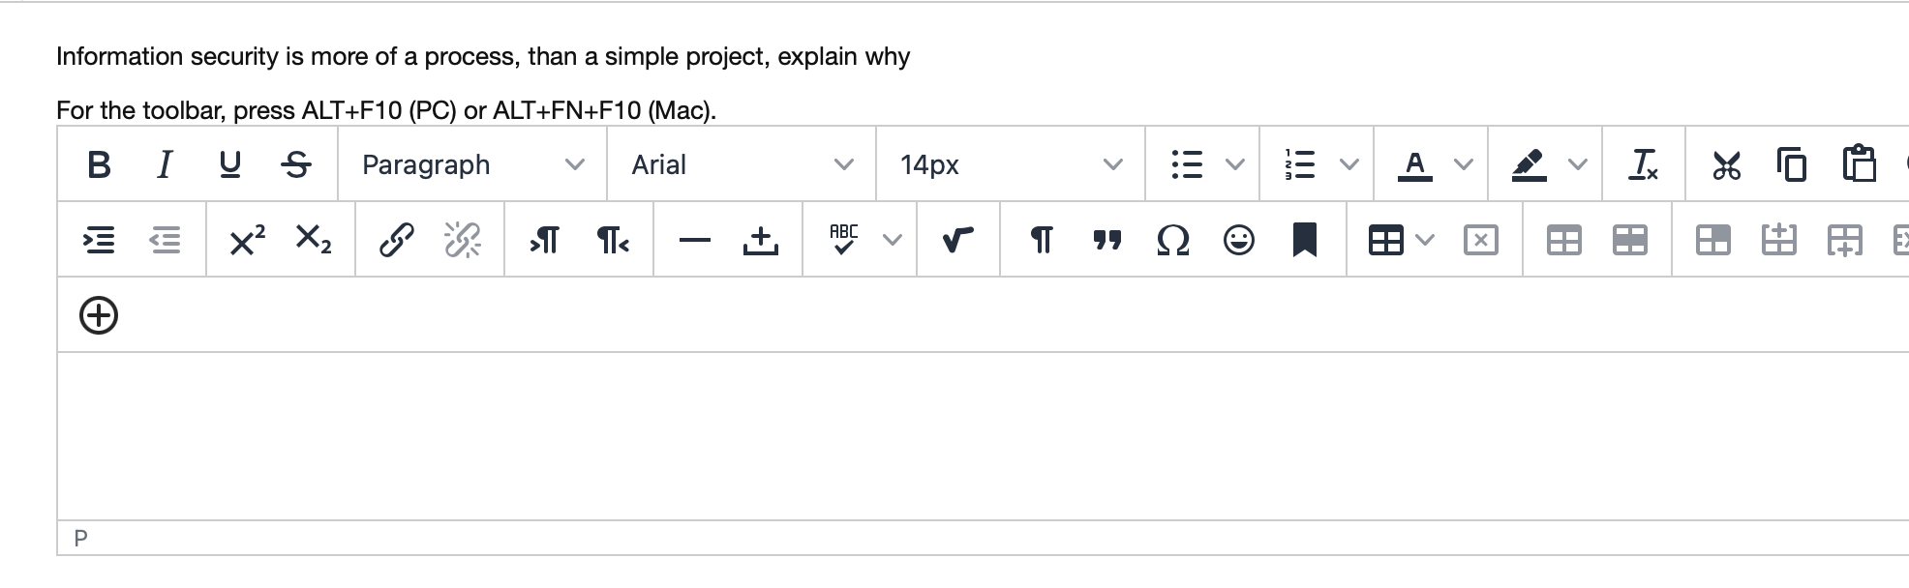Apply bullet list formatting
The height and width of the screenshot is (588, 1909).
(x=1187, y=164)
